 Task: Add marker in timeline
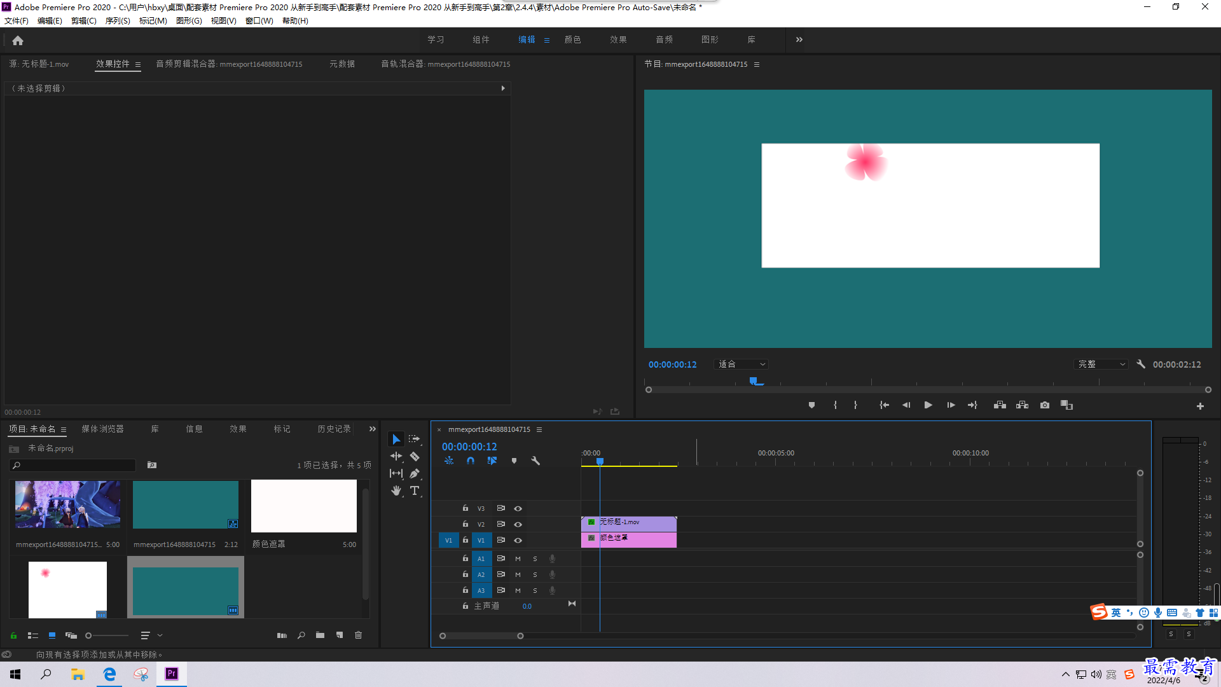(x=514, y=461)
